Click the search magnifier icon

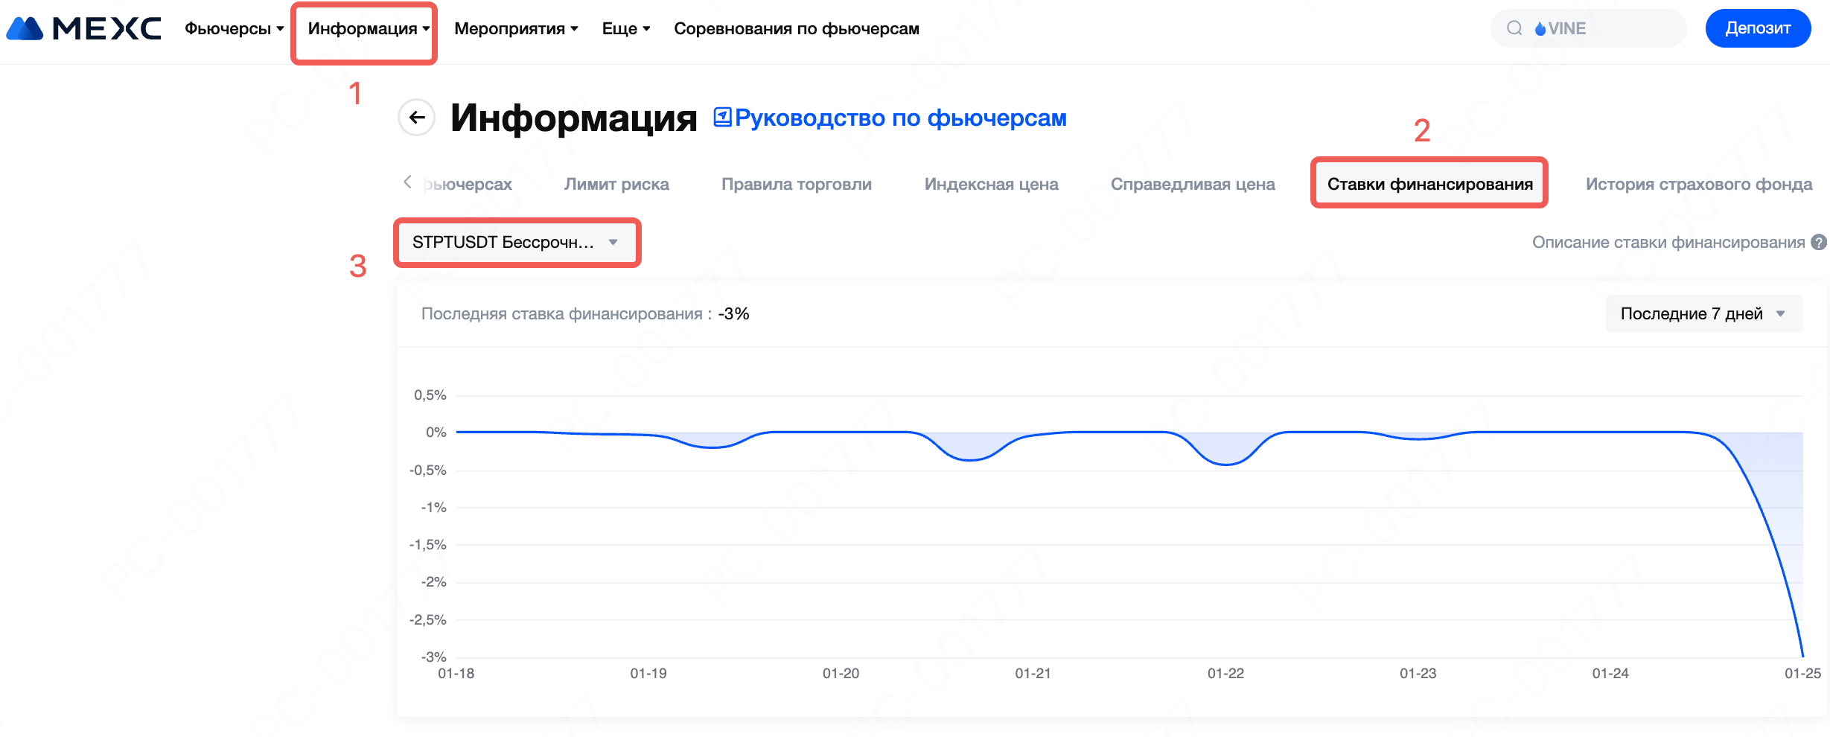1514,28
